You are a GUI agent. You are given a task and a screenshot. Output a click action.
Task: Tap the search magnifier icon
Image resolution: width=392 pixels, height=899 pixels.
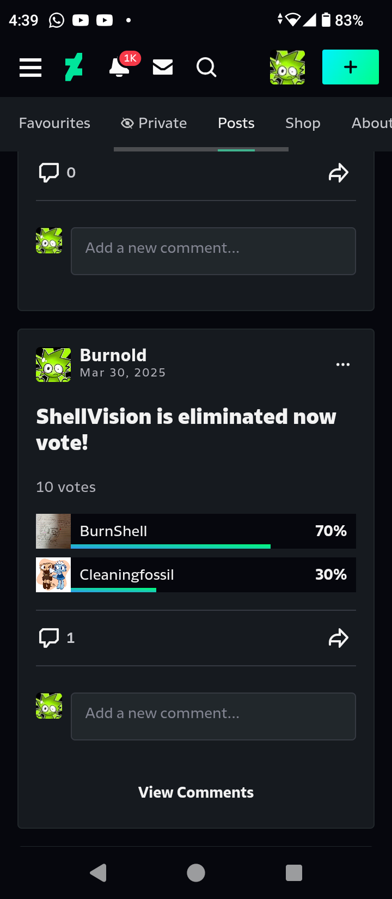(206, 68)
